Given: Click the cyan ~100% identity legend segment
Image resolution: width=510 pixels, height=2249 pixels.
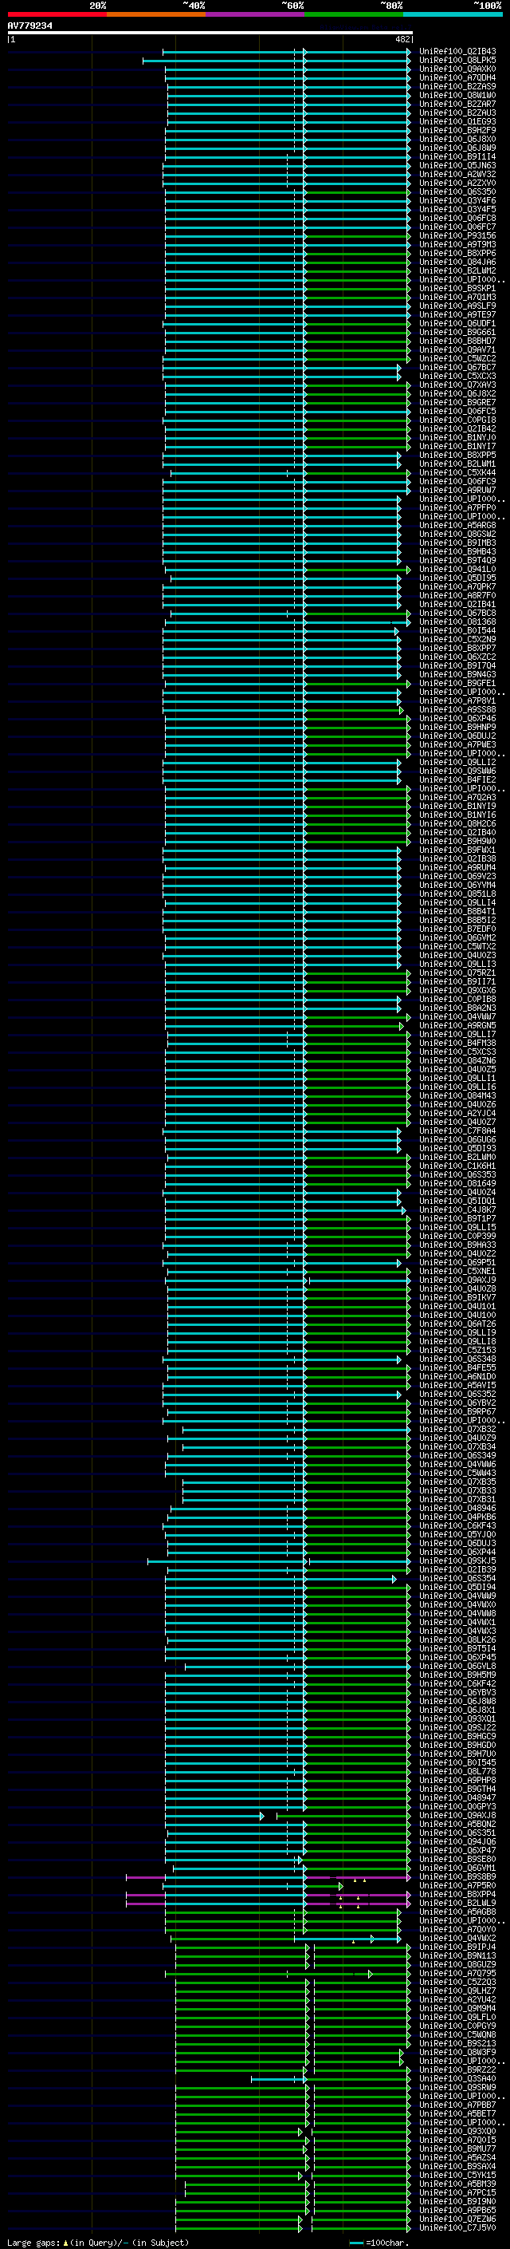Looking at the screenshot, I should (453, 14).
